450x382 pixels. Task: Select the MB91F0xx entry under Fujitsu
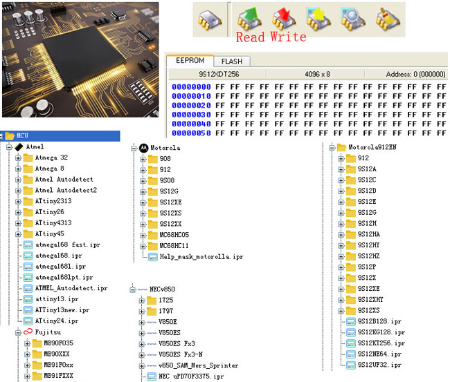58,365
